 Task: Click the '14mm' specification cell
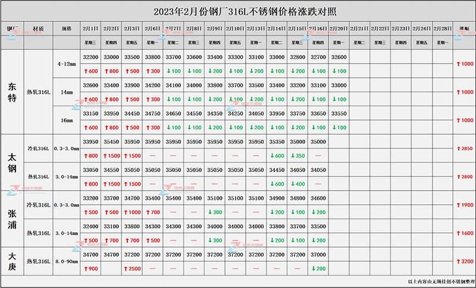tap(67, 93)
